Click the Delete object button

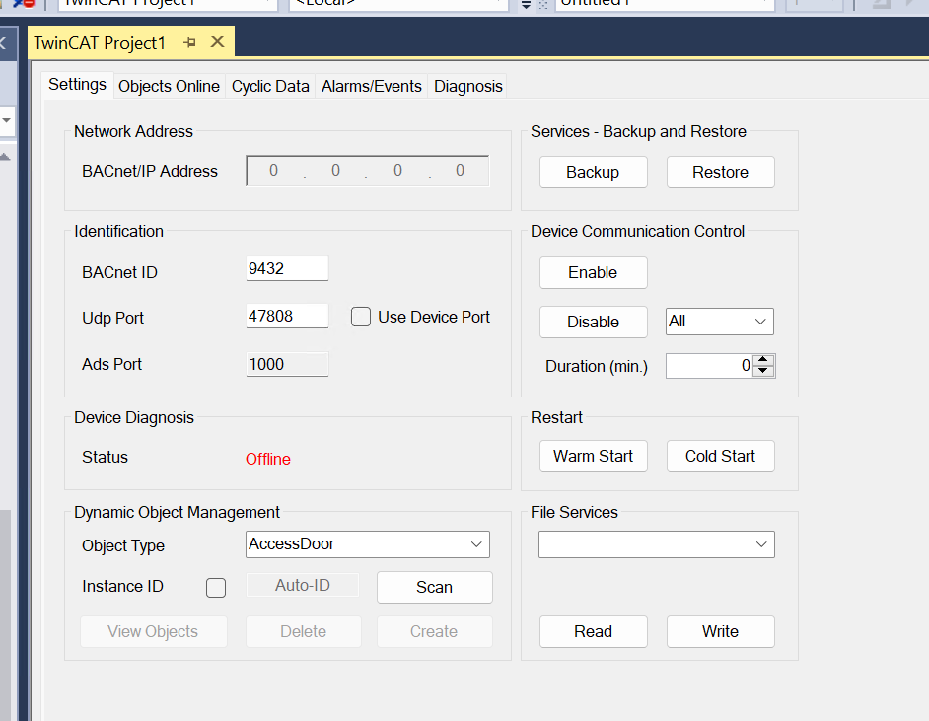pos(304,631)
